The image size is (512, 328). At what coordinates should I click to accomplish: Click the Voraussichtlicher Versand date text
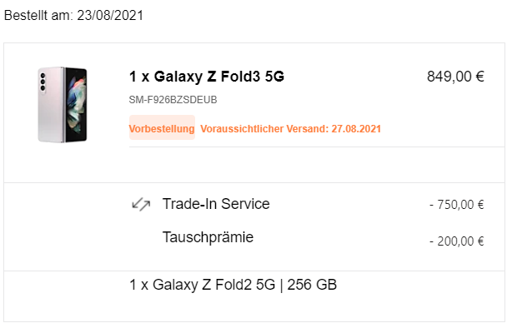click(291, 129)
